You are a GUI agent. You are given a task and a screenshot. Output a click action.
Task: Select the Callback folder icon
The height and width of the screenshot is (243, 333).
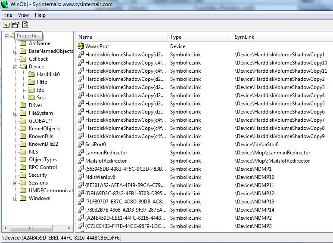pyautogui.click(x=23, y=59)
